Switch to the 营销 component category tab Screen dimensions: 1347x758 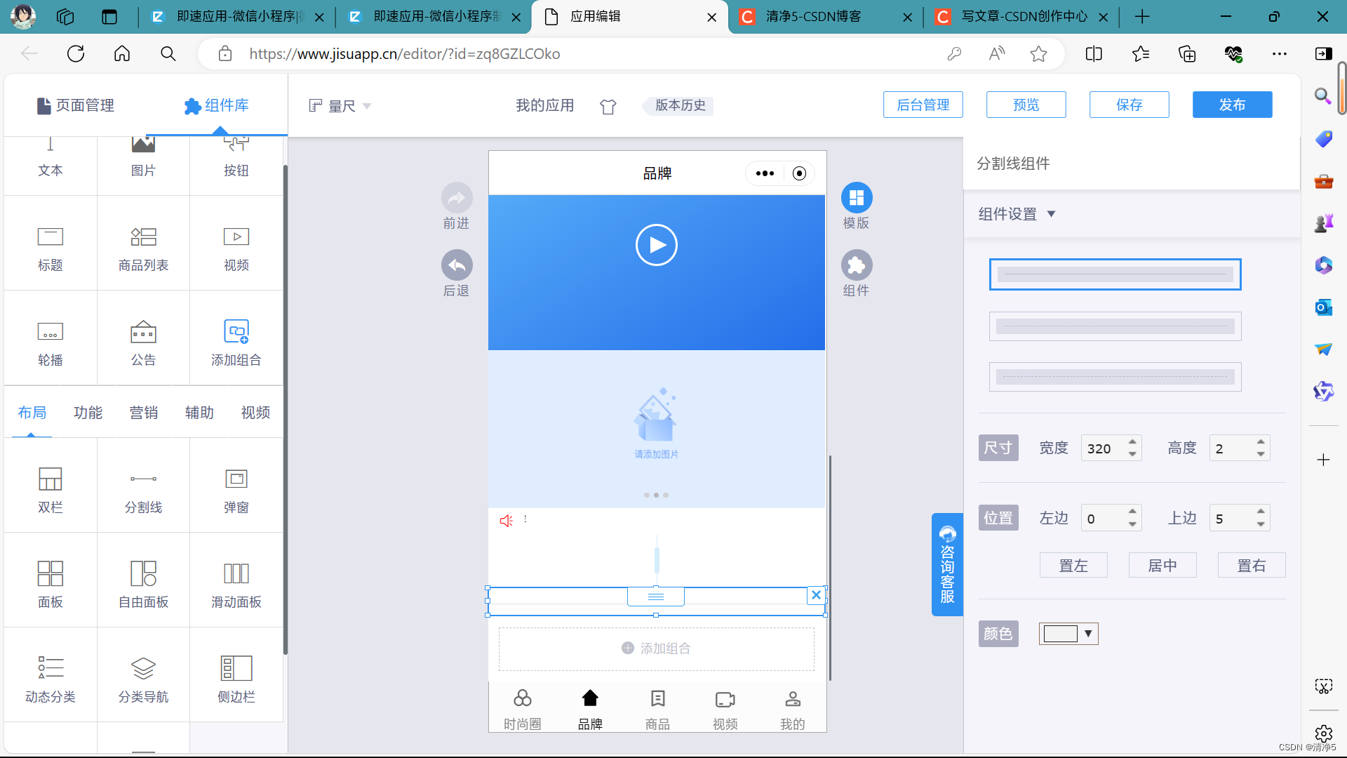point(144,413)
